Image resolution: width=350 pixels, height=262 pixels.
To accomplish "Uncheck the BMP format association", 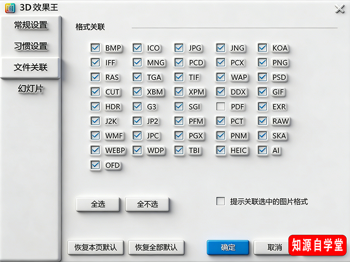I will click(95, 48).
